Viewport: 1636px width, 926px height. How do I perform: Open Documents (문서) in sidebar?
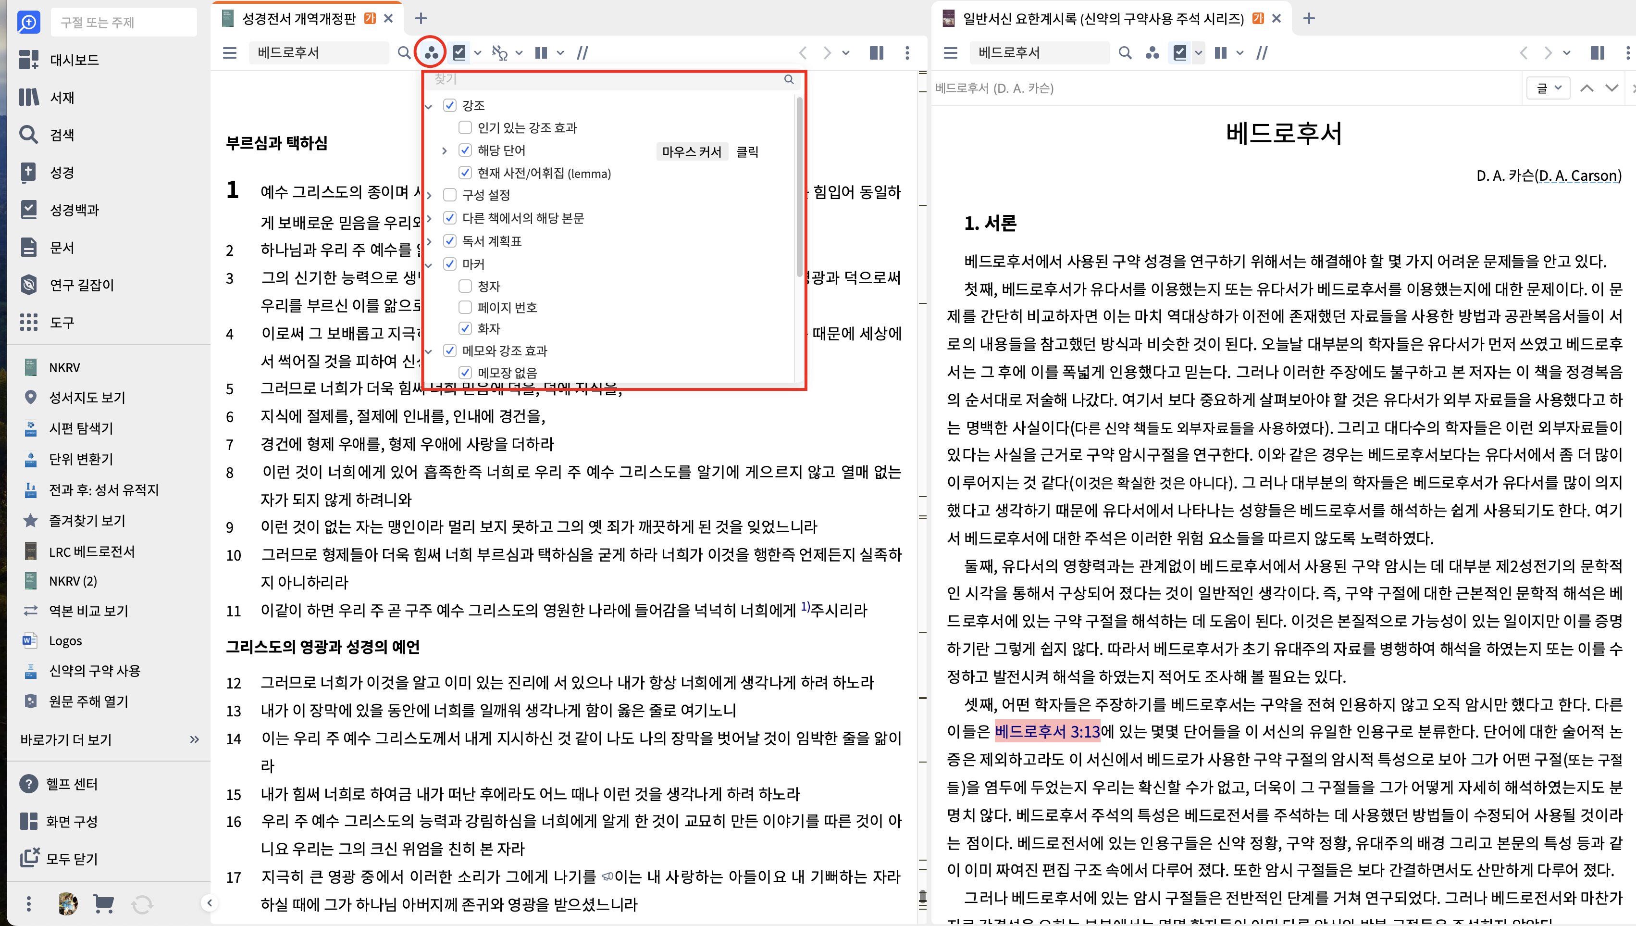(x=47, y=248)
